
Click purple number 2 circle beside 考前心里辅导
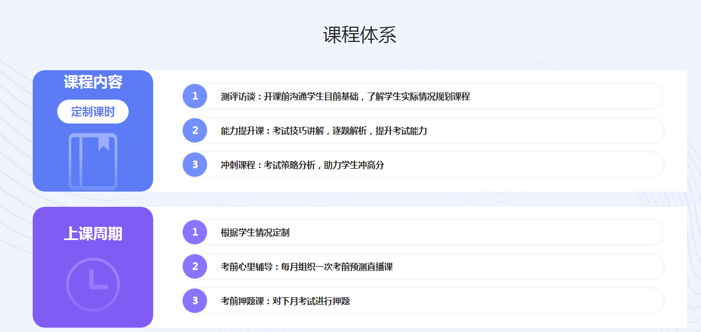pyautogui.click(x=195, y=267)
